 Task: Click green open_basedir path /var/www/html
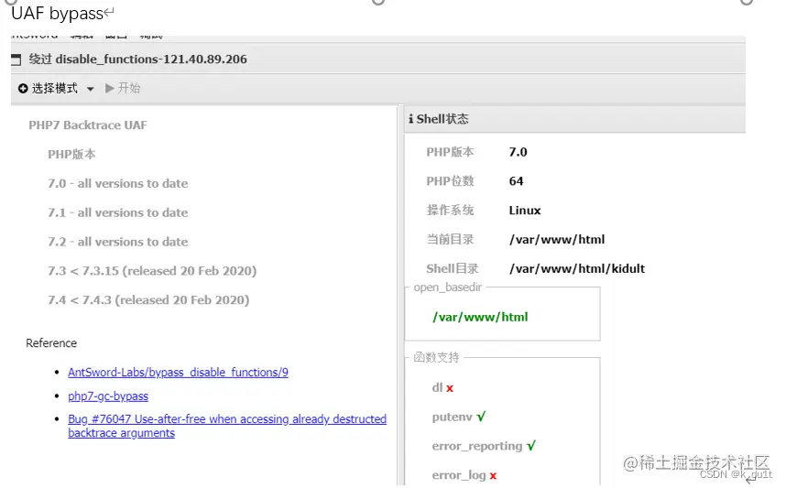click(x=480, y=317)
